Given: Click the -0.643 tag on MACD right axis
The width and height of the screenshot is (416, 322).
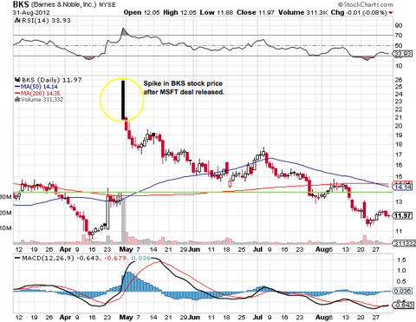Looking at the screenshot, I should 403,305.
